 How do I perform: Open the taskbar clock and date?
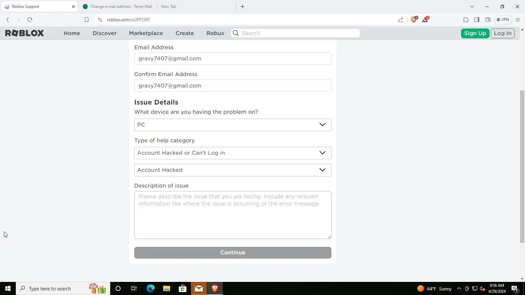[497, 288]
